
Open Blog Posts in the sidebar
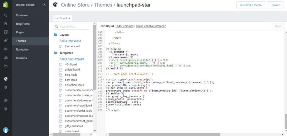pos(23,24)
